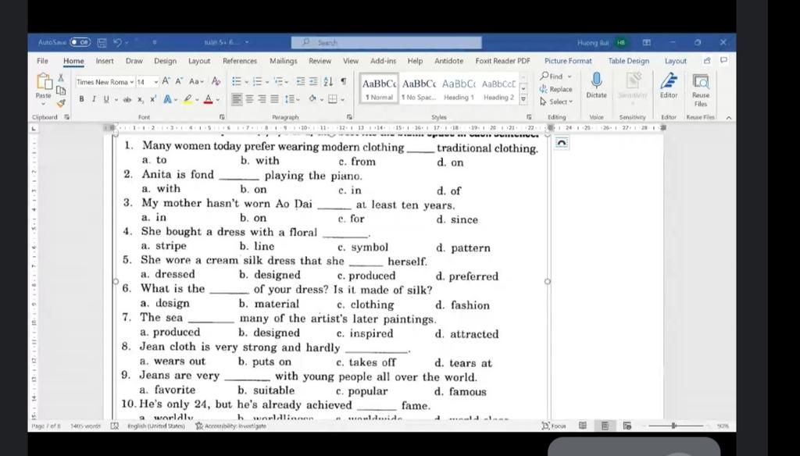Expand the Styles gallery more arrow
The height and width of the screenshot is (456, 800).
click(x=523, y=100)
